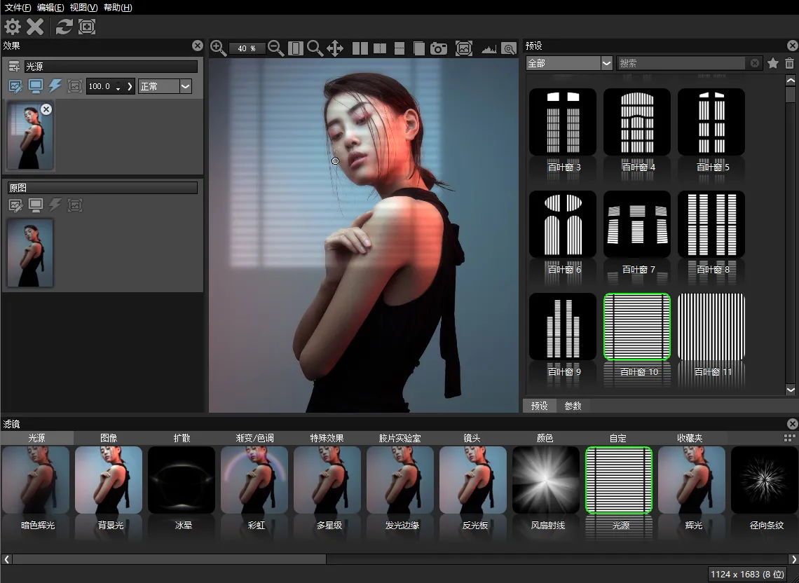799x583 pixels.
Task: Click the snapshot camera icon
Action: (439, 48)
